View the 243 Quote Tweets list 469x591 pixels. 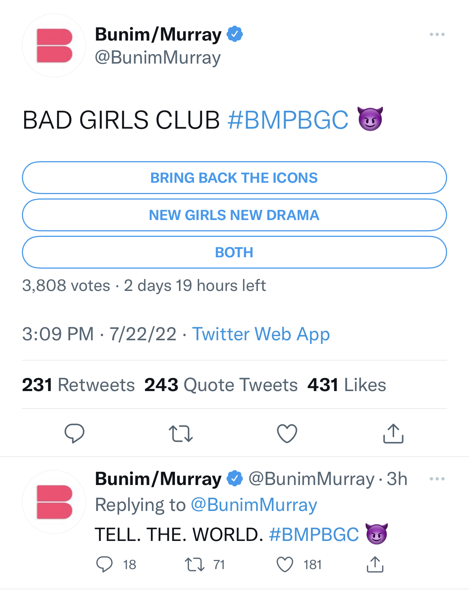221,385
